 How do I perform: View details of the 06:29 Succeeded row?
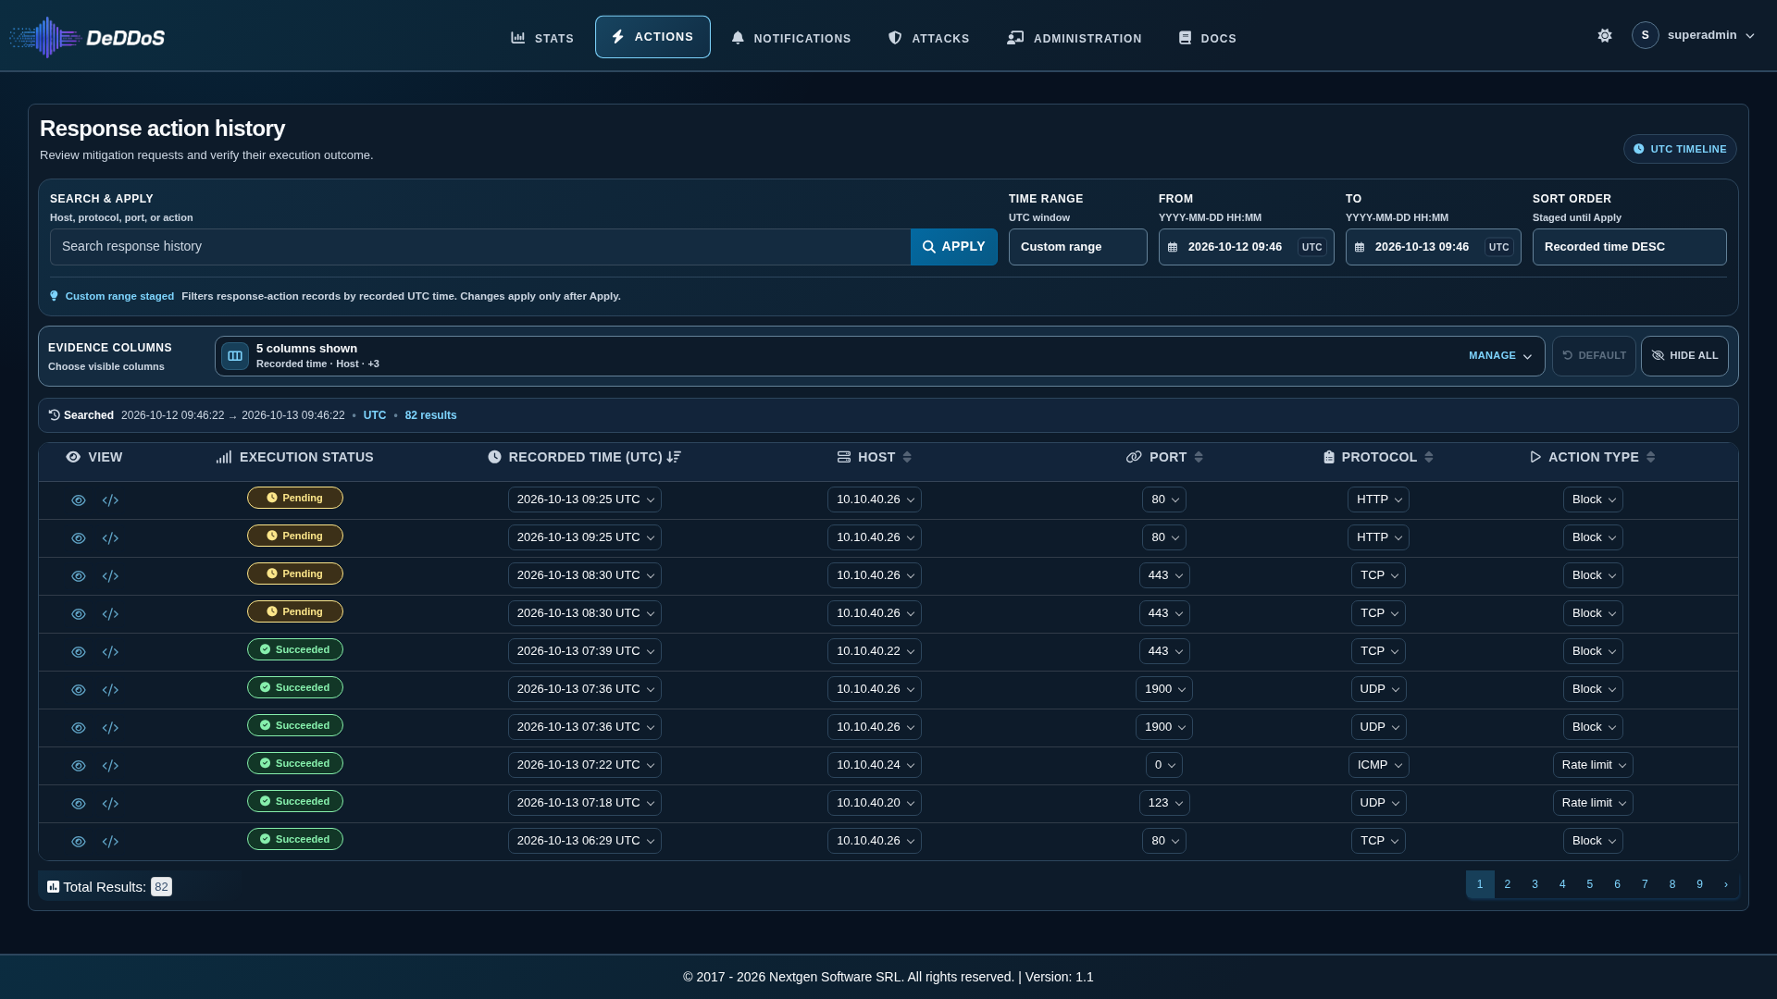click(x=79, y=842)
